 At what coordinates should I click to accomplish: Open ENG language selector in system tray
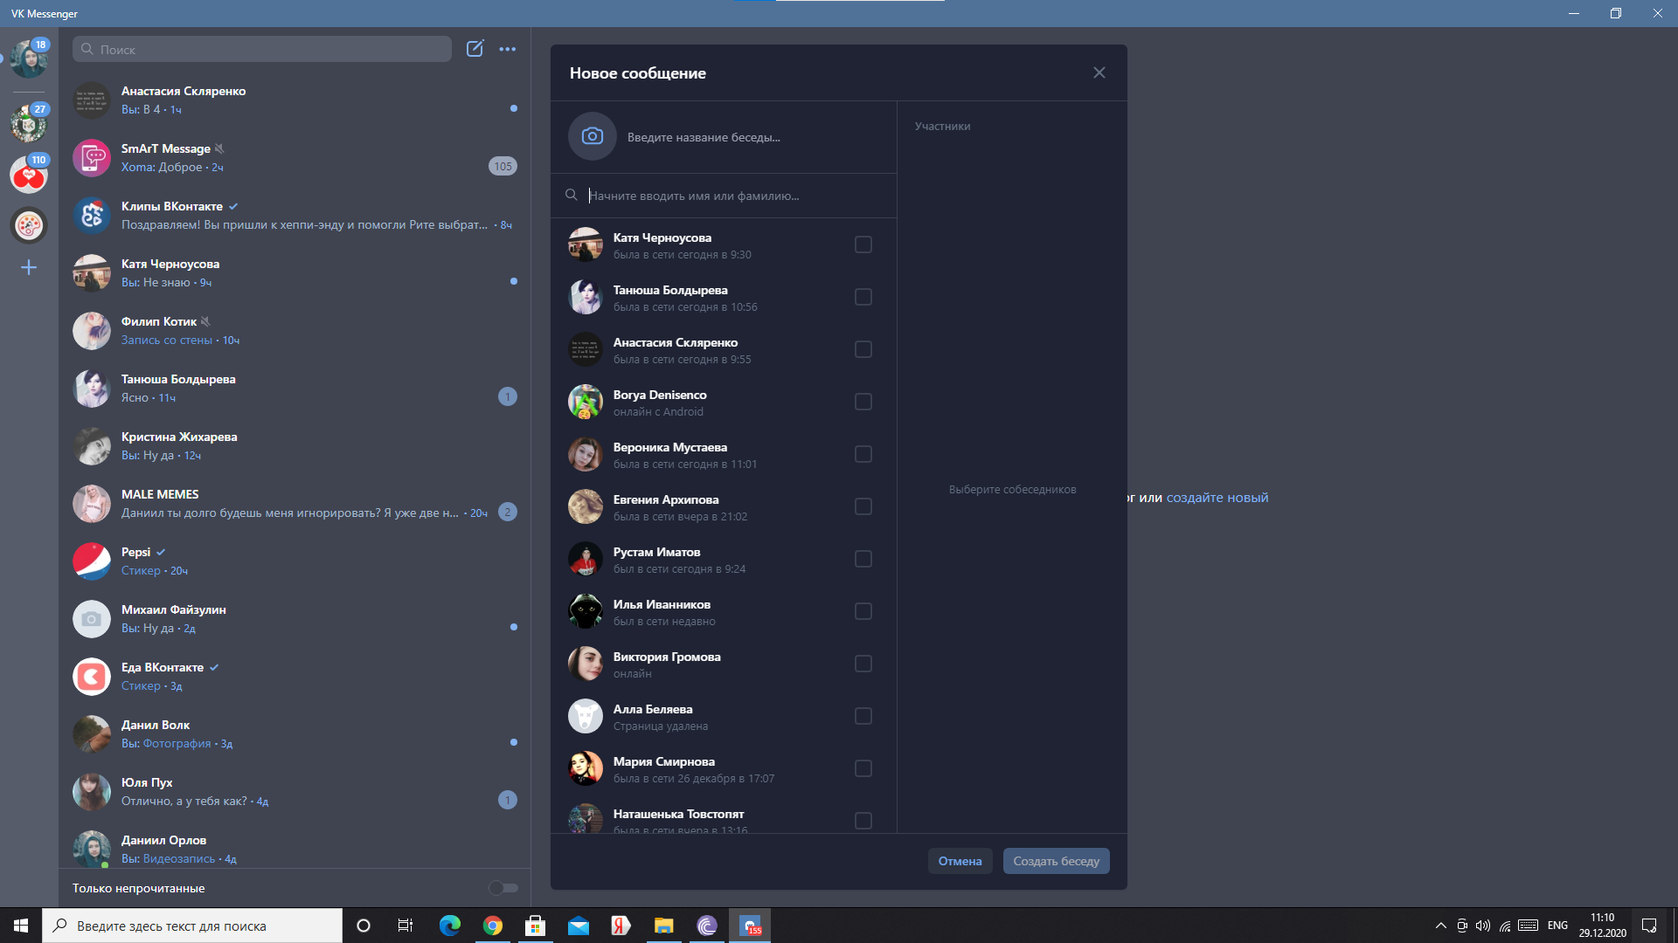click(x=1557, y=926)
